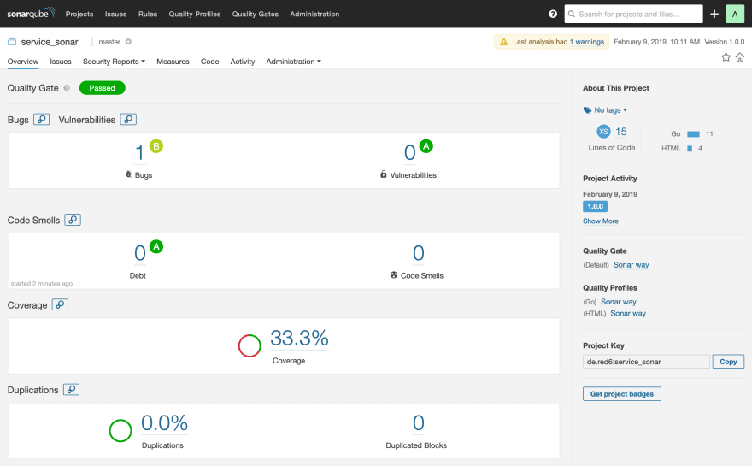Open Quality Gates in top menu
This screenshot has height=466, width=752.
tap(256, 14)
